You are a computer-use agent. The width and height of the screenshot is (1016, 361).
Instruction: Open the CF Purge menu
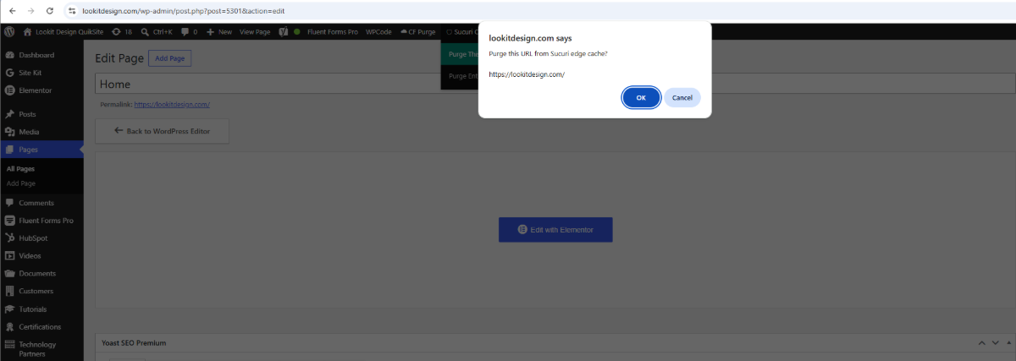[417, 31]
